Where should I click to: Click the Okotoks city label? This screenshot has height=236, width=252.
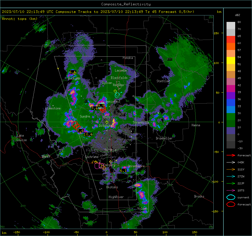[x=112, y=187]
